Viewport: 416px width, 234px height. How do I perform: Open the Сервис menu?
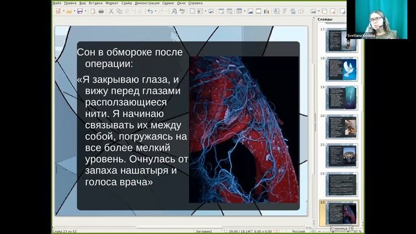[168, 3]
